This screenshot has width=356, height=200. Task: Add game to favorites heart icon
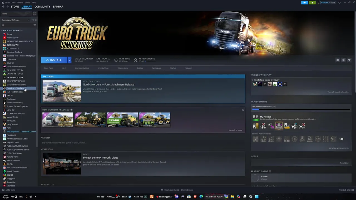coord(349,60)
